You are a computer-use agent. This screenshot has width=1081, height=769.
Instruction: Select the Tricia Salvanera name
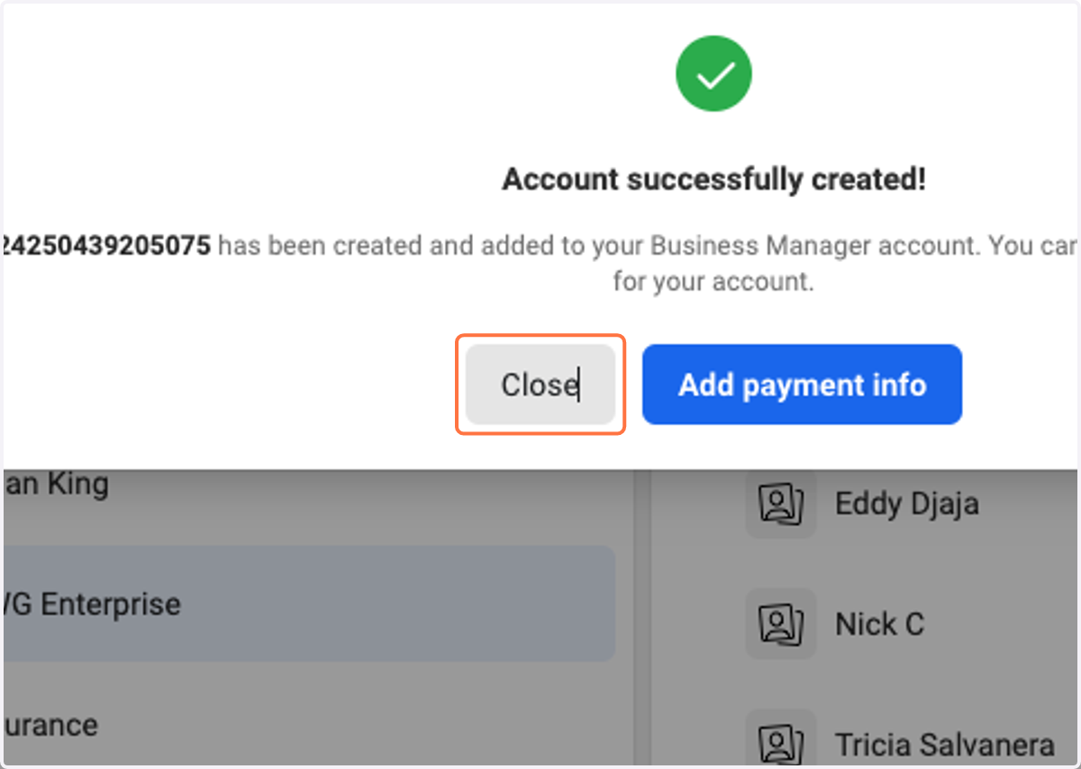pyautogui.click(x=944, y=745)
